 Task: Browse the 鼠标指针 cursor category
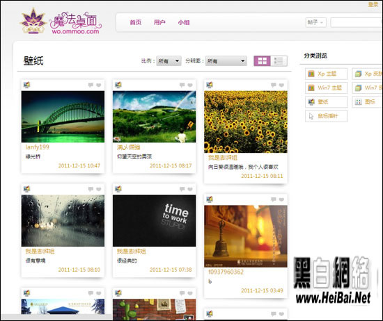[326, 116]
